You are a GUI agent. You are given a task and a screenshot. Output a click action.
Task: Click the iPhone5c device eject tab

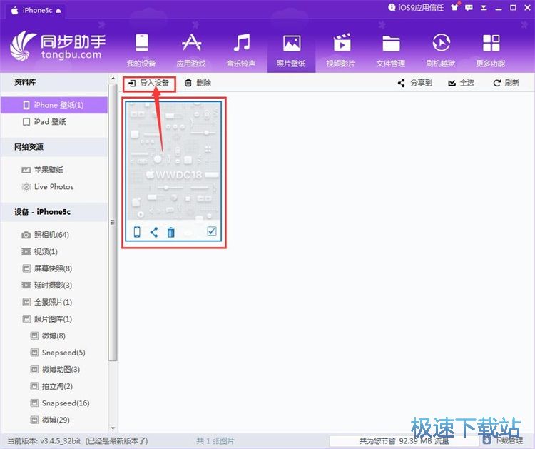(36, 10)
